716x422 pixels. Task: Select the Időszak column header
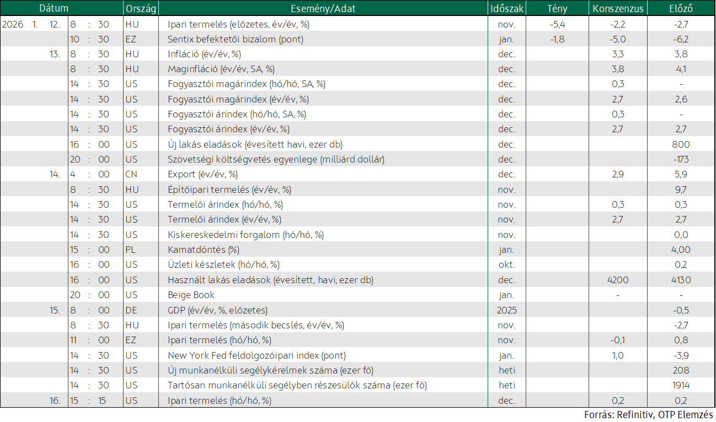click(x=507, y=8)
